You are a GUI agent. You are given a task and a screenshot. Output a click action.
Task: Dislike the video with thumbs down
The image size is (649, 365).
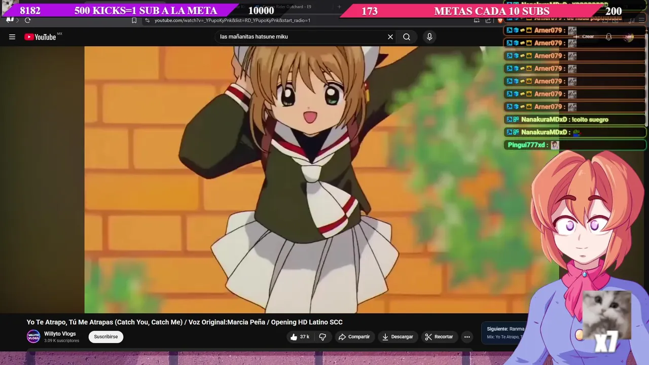click(x=322, y=337)
